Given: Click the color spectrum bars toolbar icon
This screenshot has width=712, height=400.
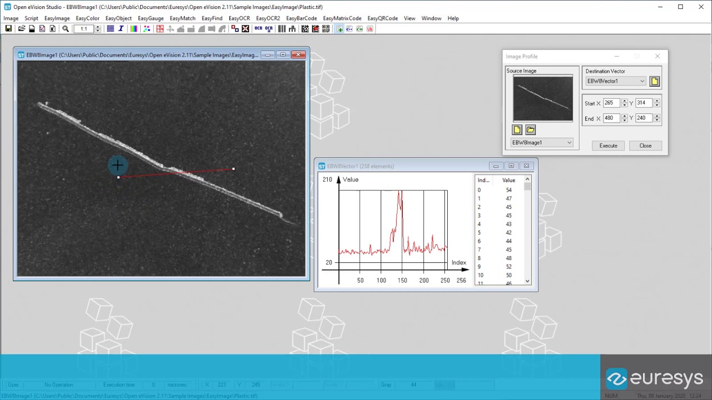Looking at the screenshot, I should [x=134, y=28].
